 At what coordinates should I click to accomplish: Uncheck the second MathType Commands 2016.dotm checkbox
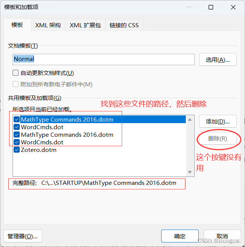(x=17, y=134)
